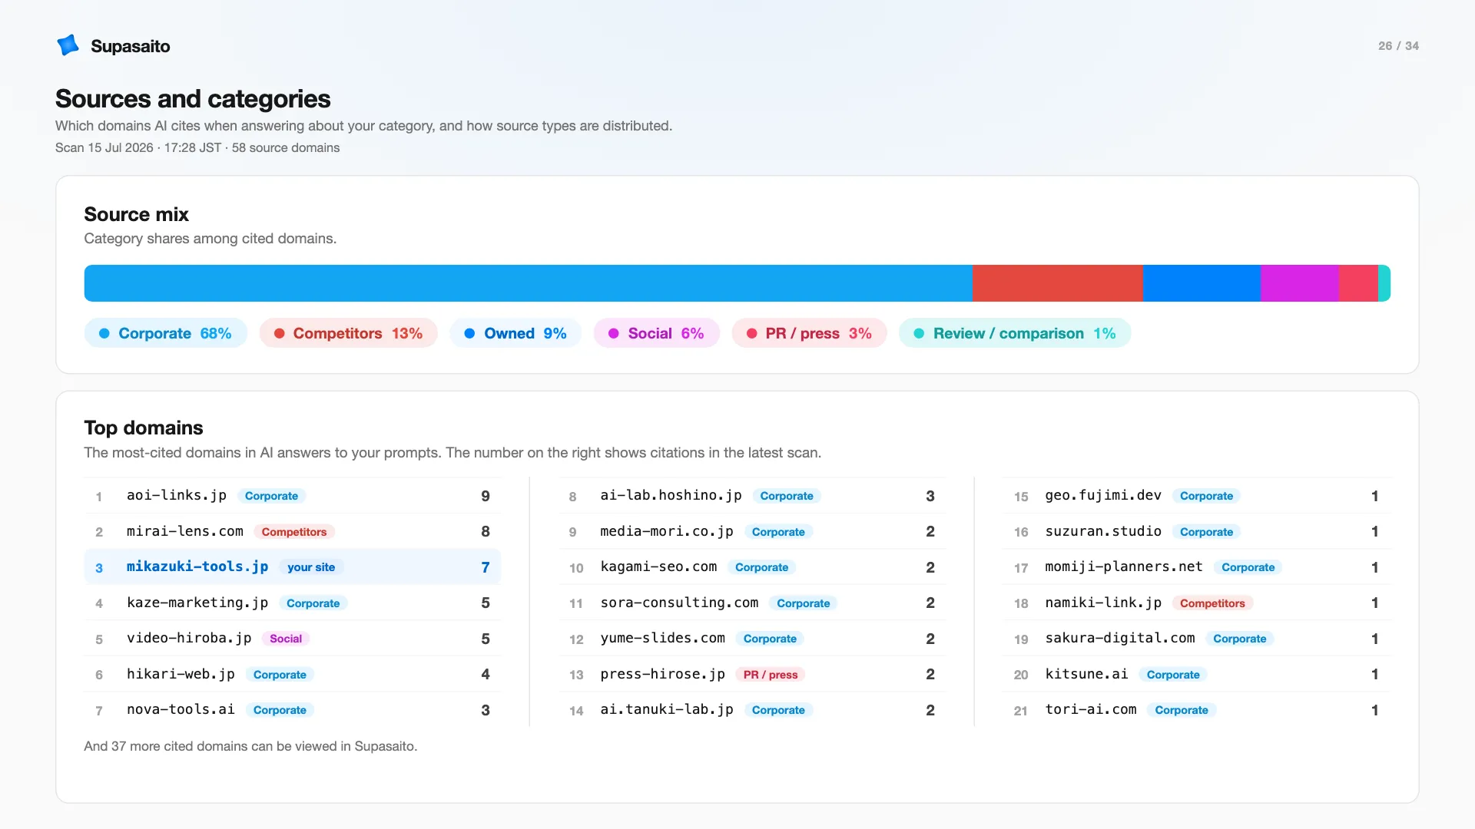Click the Competitors 13% legend chip
The image size is (1475, 829).
(348, 333)
